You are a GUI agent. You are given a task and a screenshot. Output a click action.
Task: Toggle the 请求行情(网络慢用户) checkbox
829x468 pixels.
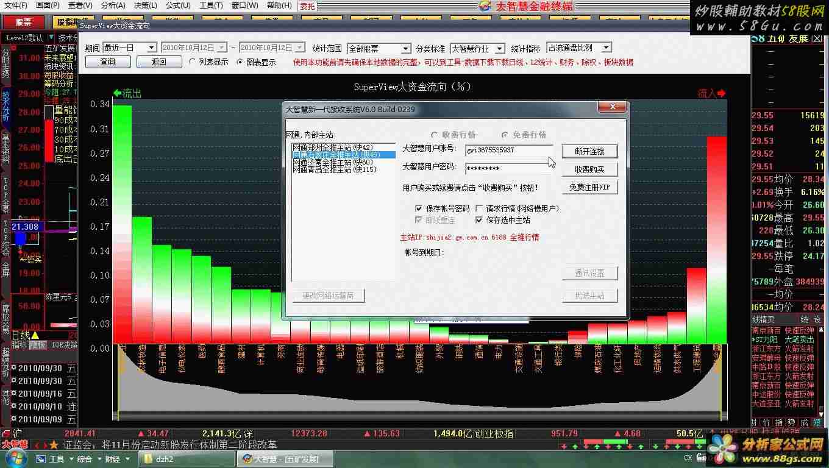point(480,208)
